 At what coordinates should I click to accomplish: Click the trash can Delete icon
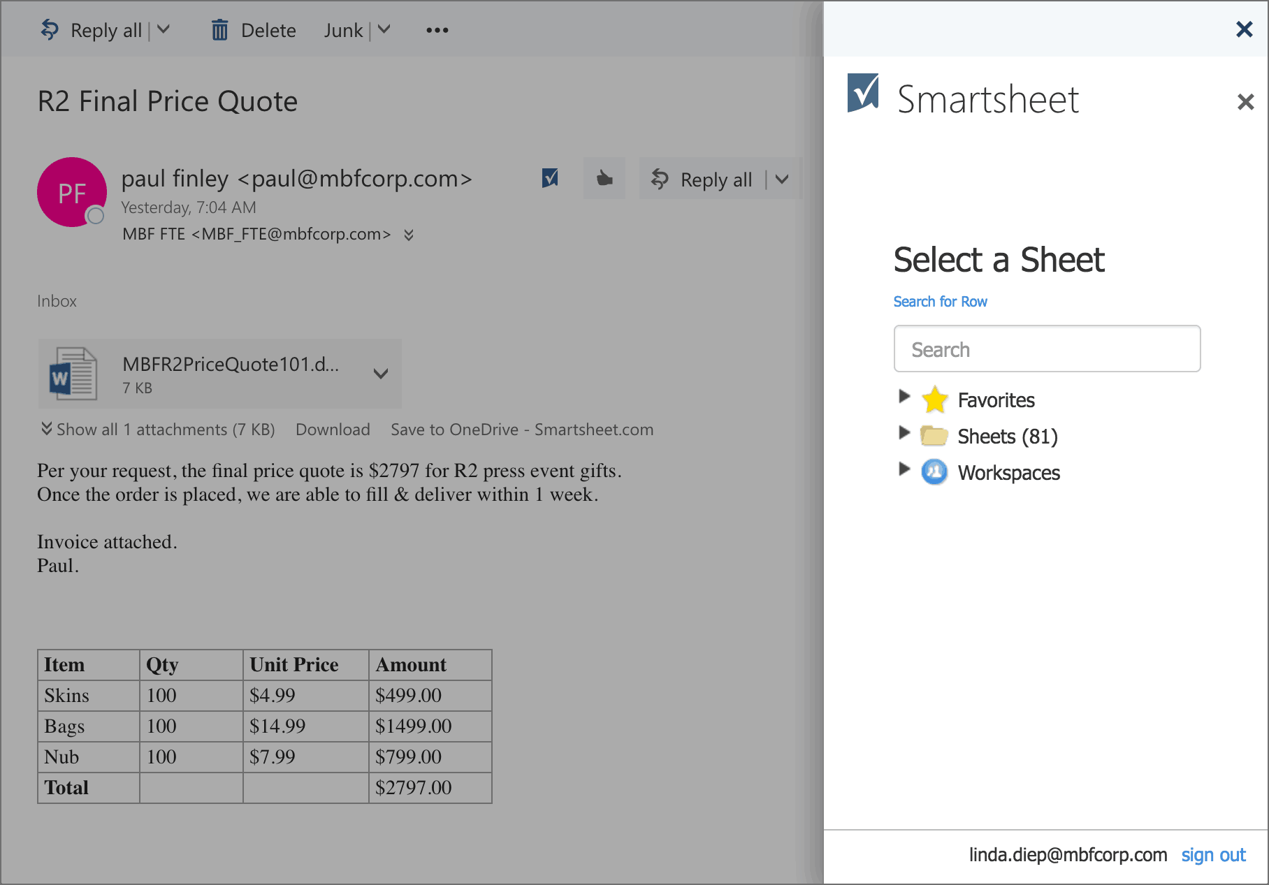click(x=219, y=30)
